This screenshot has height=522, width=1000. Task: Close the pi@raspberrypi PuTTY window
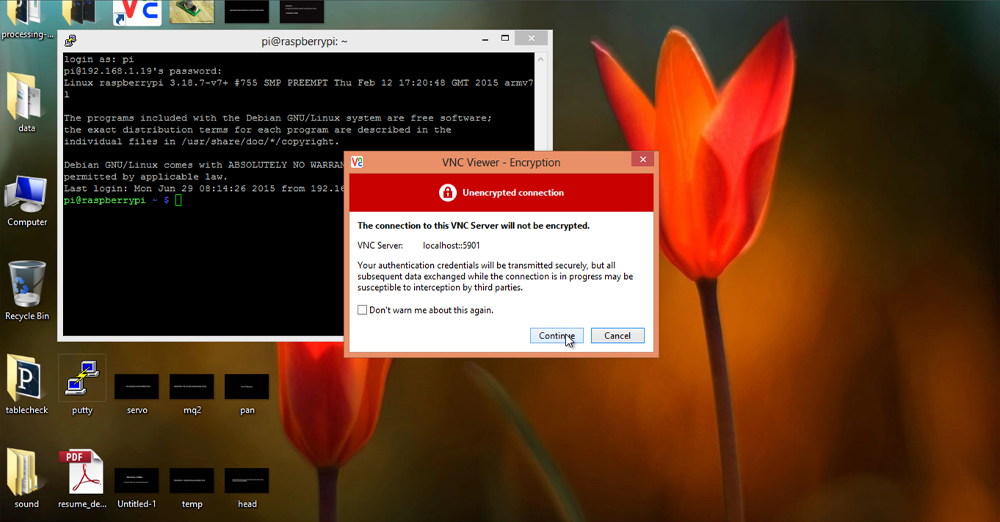[531, 38]
